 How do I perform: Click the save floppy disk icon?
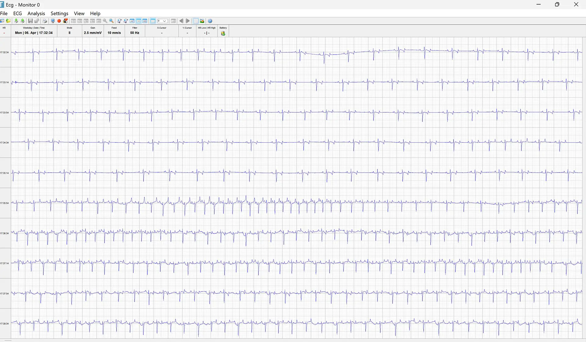click(x=31, y=21)
